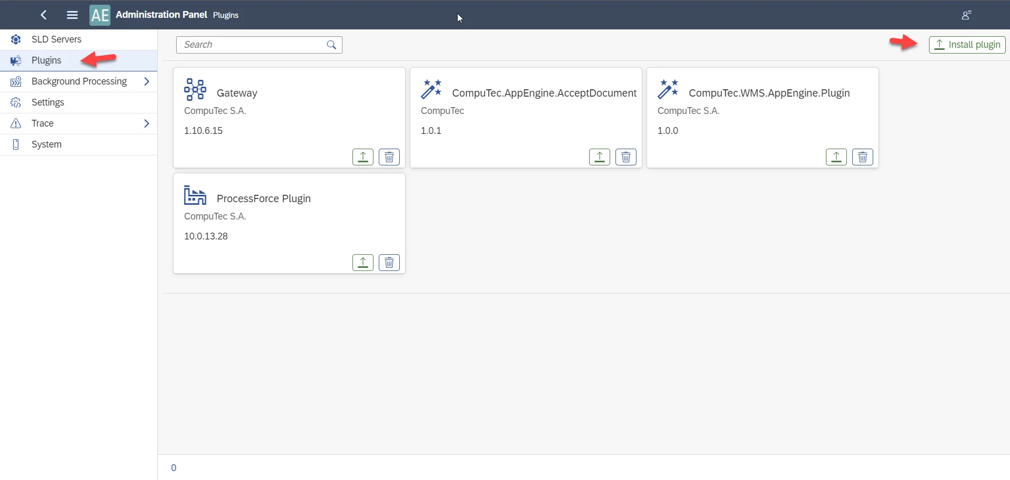
Task: Go to System in sidebar
Action: point(46,144)
